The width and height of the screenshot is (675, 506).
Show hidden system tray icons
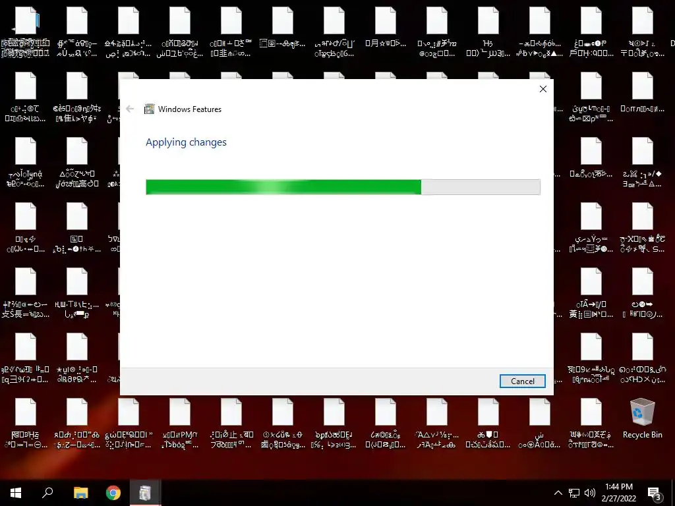[558, 493]
